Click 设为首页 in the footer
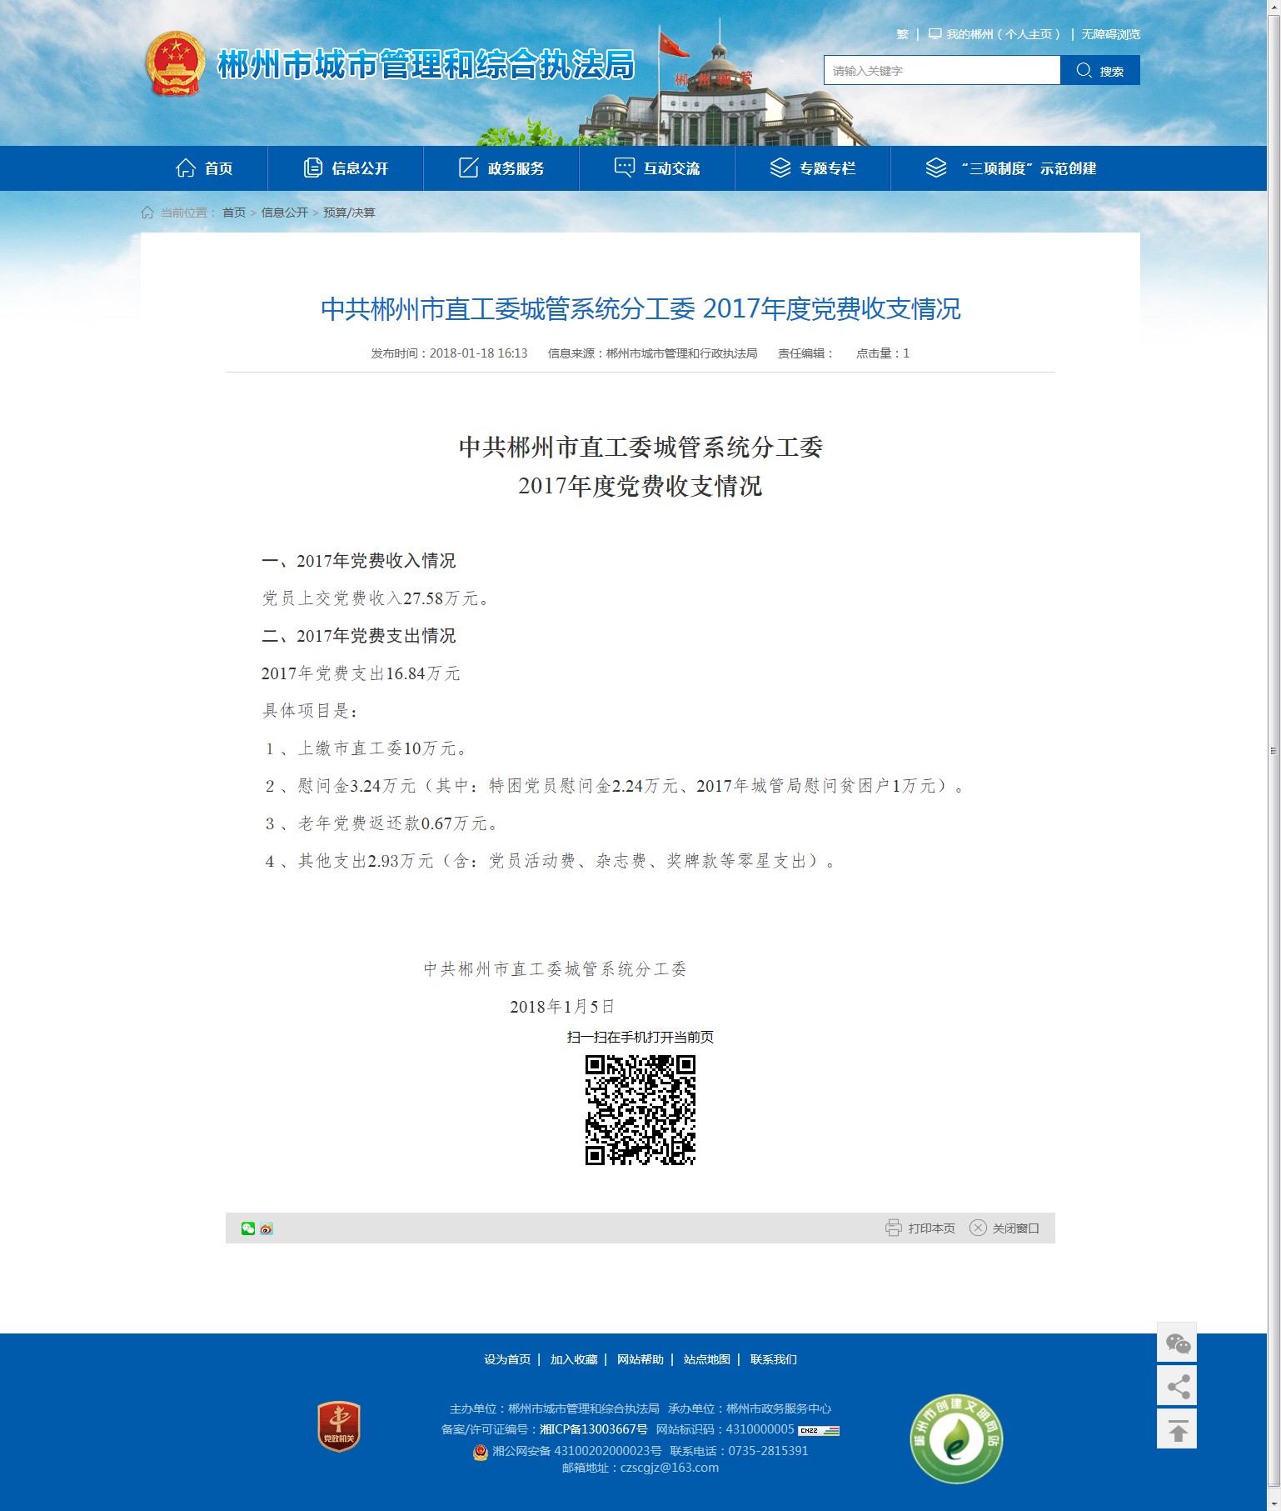This screenshot has width=1281, height=1511. (507, 1359)
